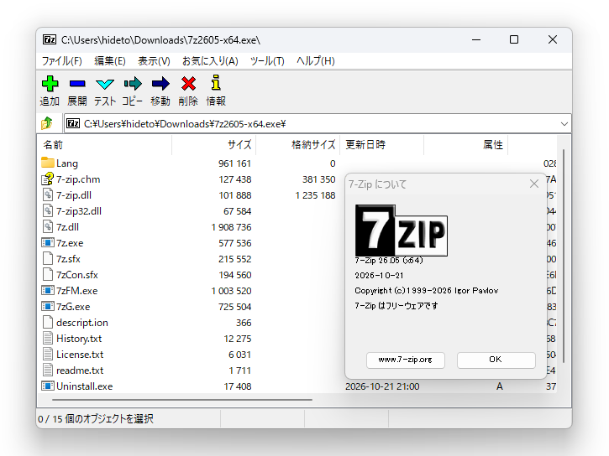Select the descript.ion file icon
The image size is (609, 456).
(47, 322)
